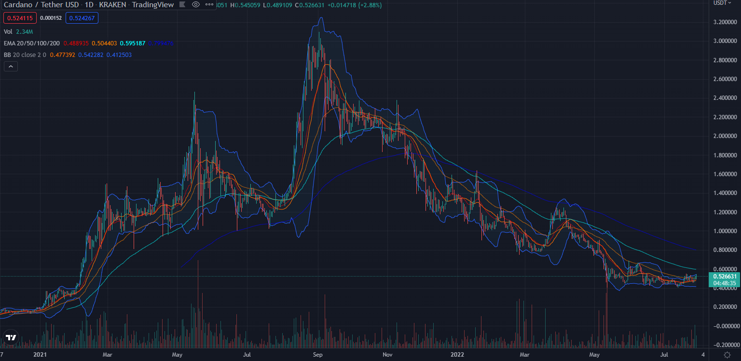
Task: Select the Vol indicator legend
Action: coord(8,31)
